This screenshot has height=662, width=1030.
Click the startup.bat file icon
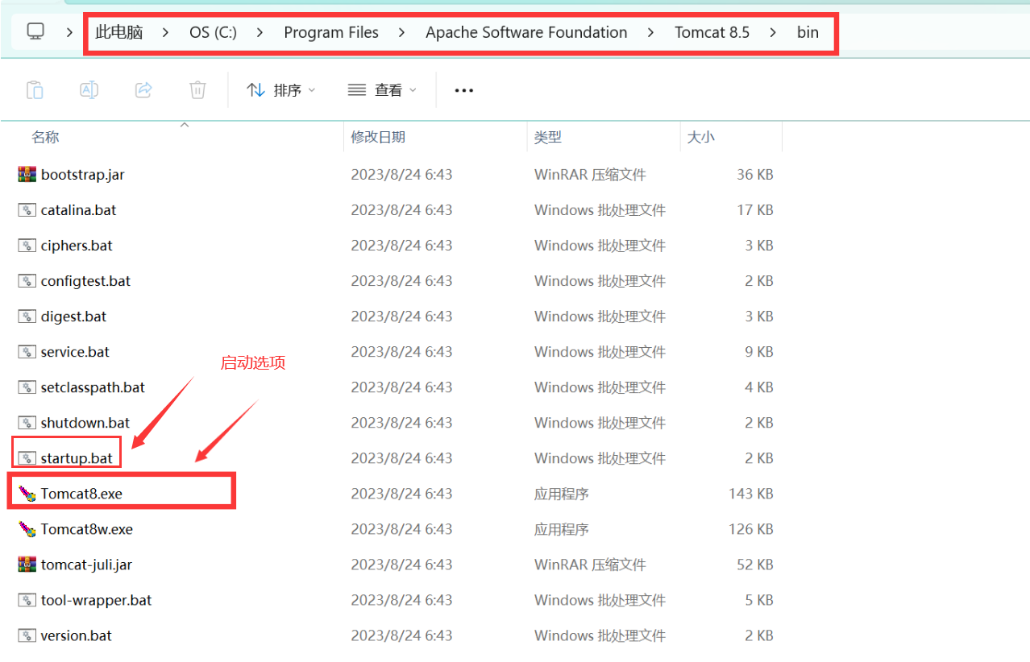coord(27,457)
